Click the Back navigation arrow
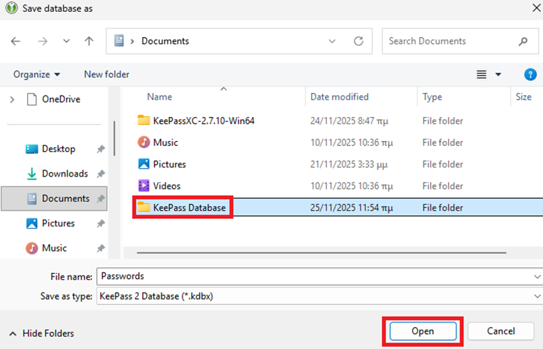543x349 pixels. [x=16, y=42]
